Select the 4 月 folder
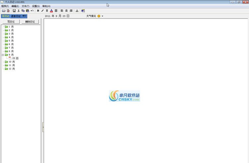This screenshot has width=249, height=163. coord(9,37)
